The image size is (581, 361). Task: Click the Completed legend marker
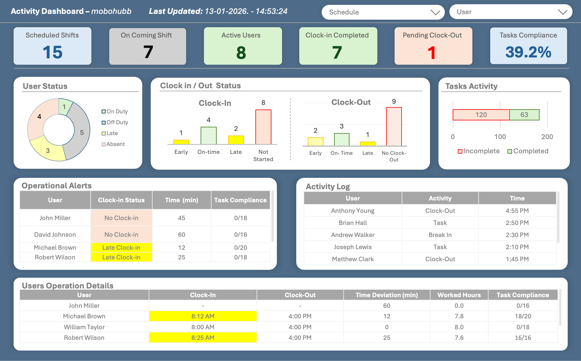(x=510, y=151)
